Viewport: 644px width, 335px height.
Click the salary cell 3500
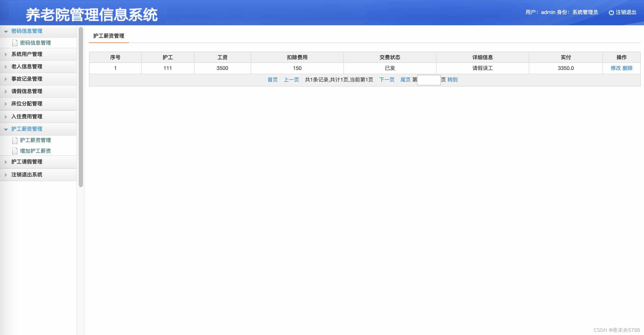point(222,68)
